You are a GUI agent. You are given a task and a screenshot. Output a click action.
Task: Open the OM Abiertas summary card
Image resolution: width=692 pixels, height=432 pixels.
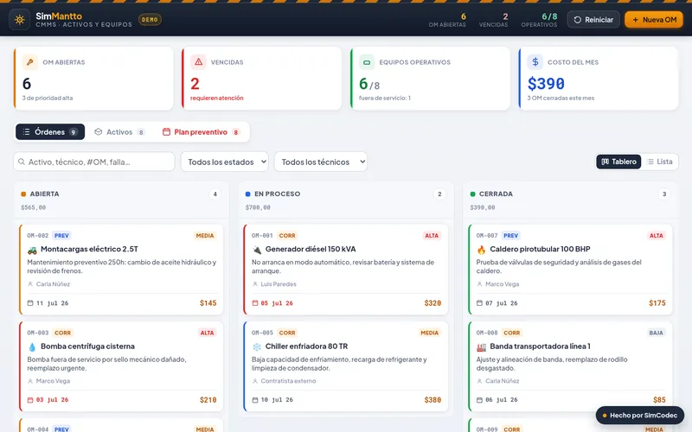93,79
